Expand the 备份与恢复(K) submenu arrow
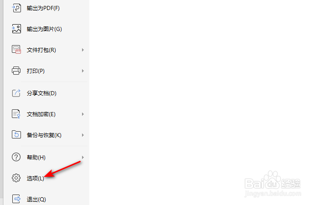Screen dimensions: 319x205 click(x=83, y=135)
